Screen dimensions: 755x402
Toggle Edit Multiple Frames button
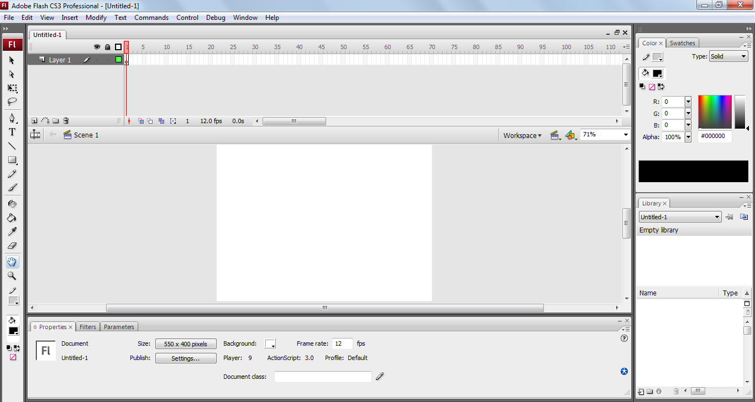(161, 121)
